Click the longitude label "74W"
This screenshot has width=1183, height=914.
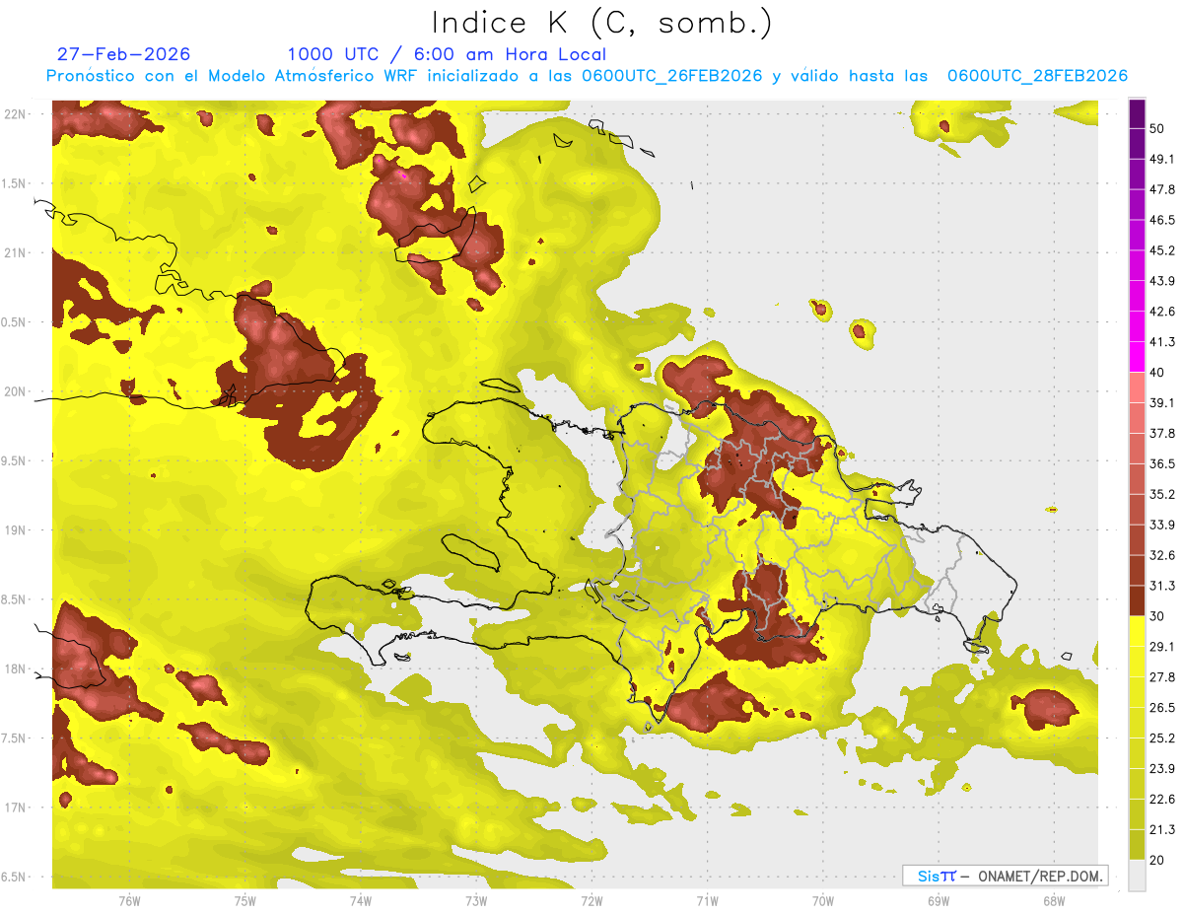pos(360,900)
